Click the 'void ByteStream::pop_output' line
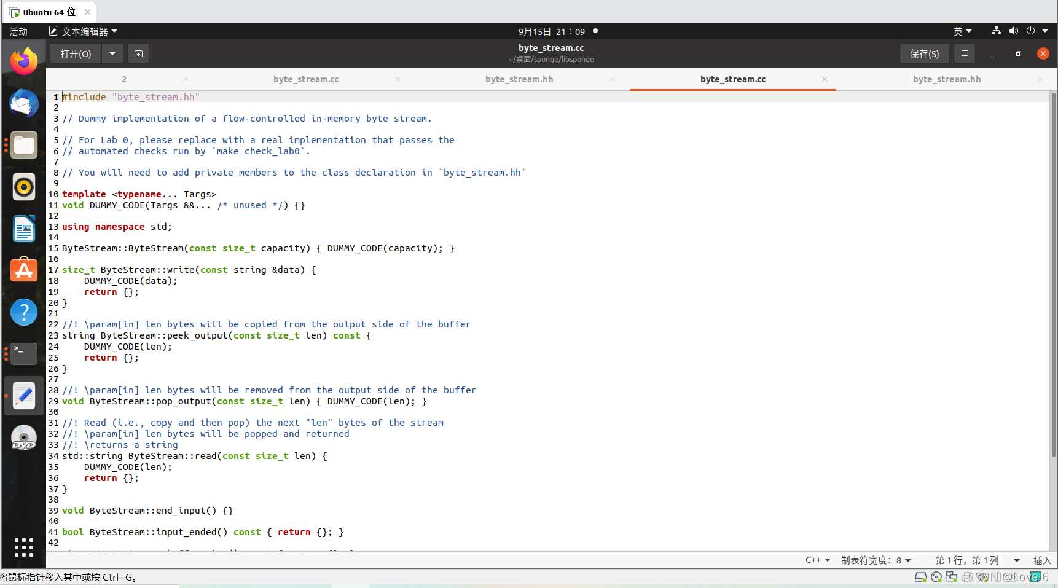 coord(245,401)
